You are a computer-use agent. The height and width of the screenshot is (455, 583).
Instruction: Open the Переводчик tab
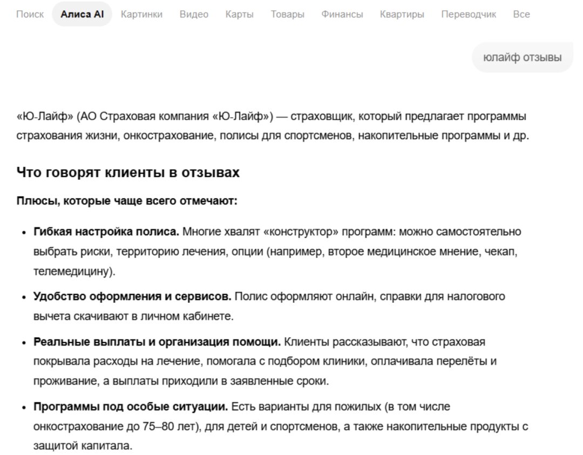[469, 14]
